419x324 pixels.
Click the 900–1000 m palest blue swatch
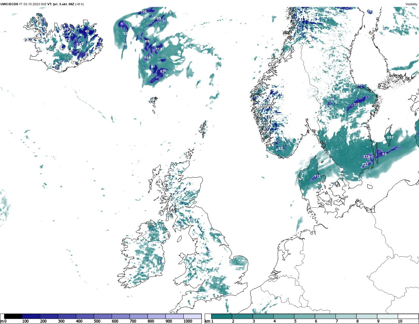[174, 316]
